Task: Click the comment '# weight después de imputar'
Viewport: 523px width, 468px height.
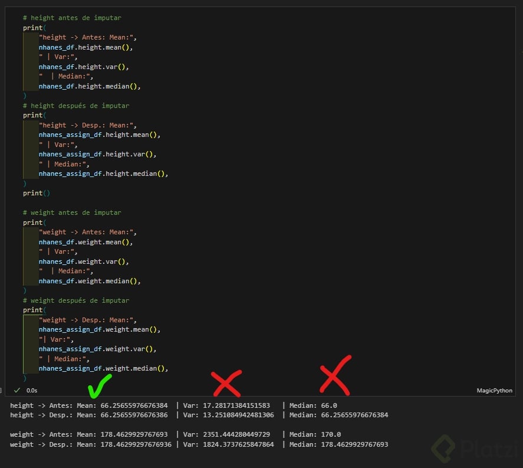Action: [75, 300]
